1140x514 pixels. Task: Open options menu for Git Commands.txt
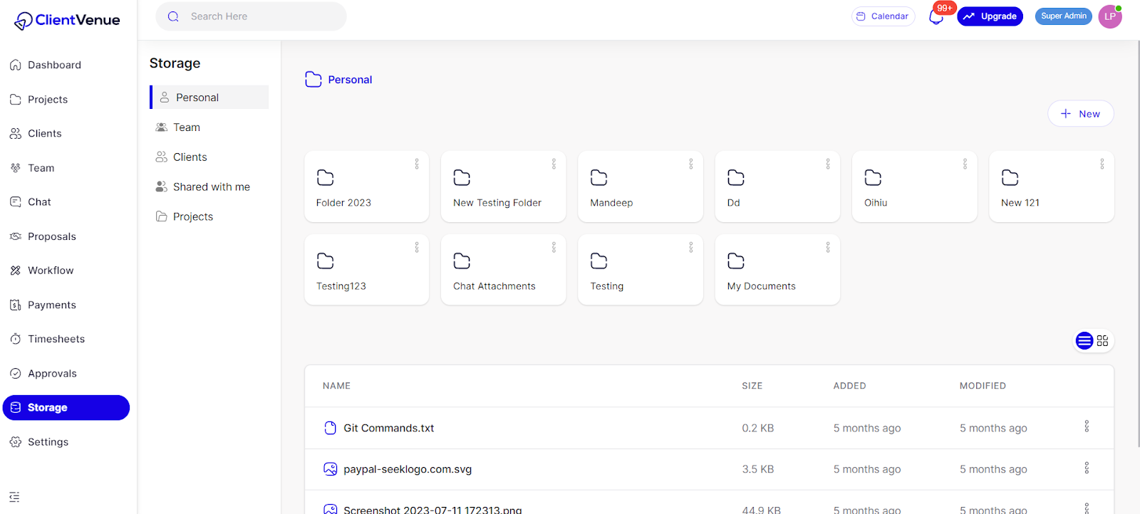(x=1087, y=426)
